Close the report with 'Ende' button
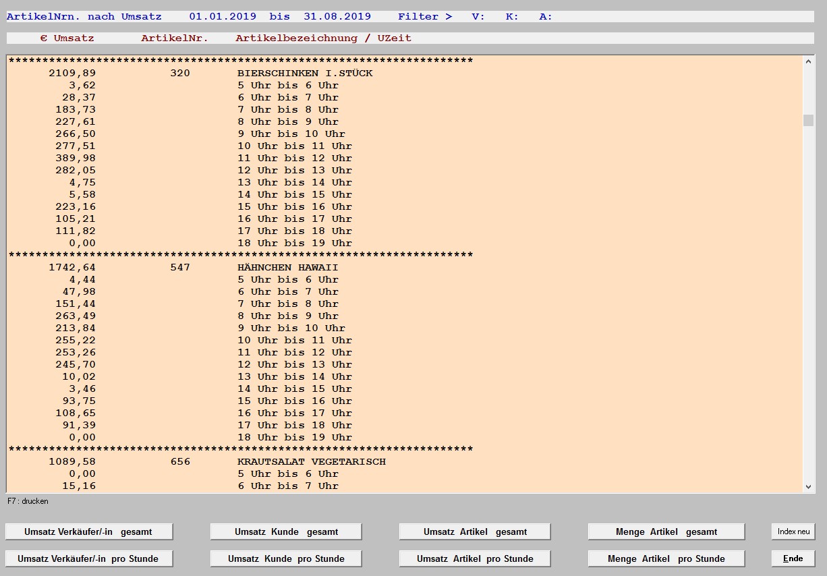 pos(793,558)
